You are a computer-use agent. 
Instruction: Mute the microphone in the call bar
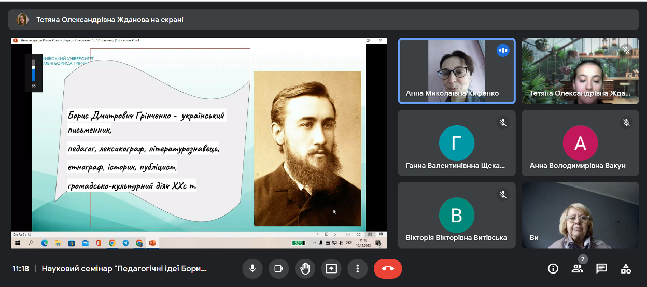252,268
